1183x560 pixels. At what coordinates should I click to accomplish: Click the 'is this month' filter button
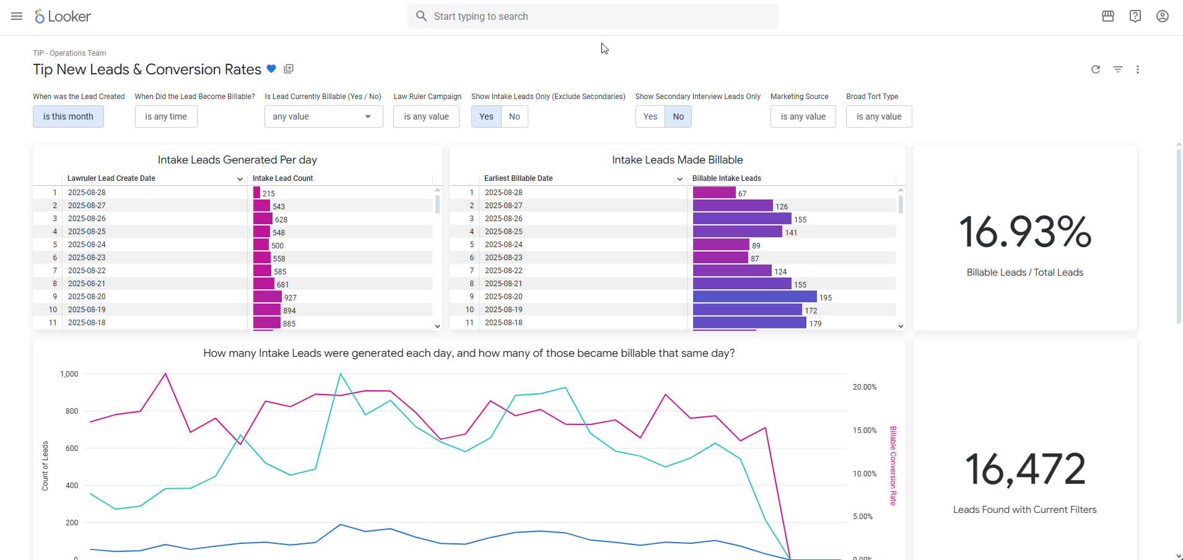tap(68, 116)
